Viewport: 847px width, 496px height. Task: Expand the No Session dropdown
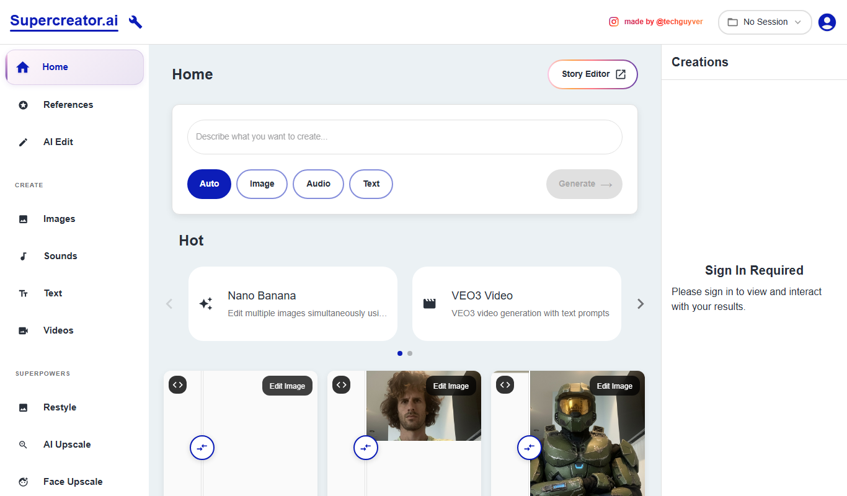pyautogui.click(x=765, y=22)
